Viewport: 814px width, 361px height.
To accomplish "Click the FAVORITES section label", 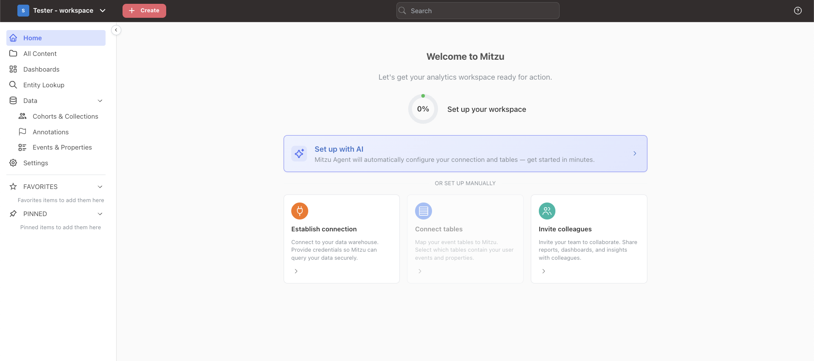I will pos(40,186).
